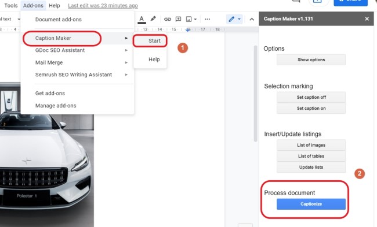Open the GDoc SEO Assistant submenu
The height and width of the screenshot is (227, 377).
[x=77, y=50]
